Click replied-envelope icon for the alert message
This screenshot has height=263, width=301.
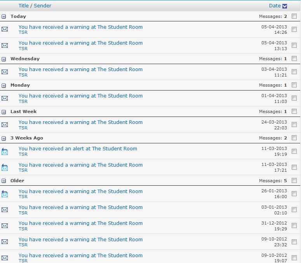coord(5,152)
